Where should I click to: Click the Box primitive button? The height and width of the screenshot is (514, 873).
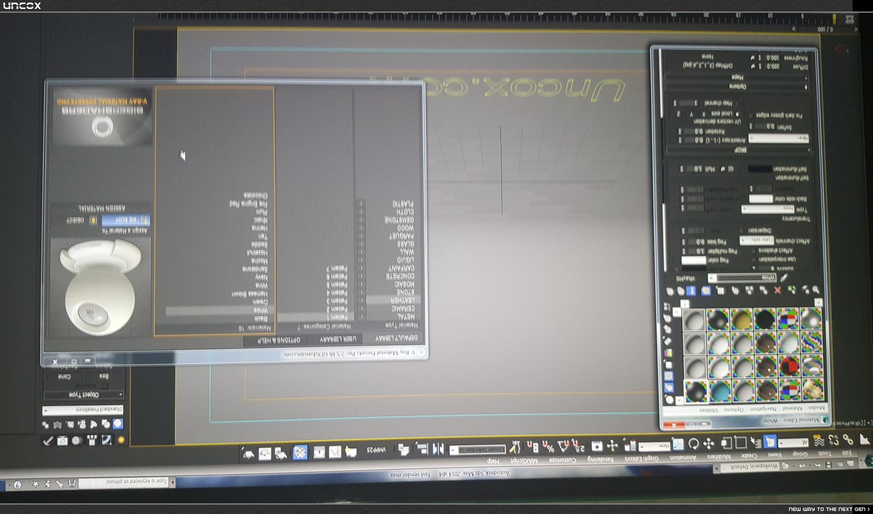(104, 376)
